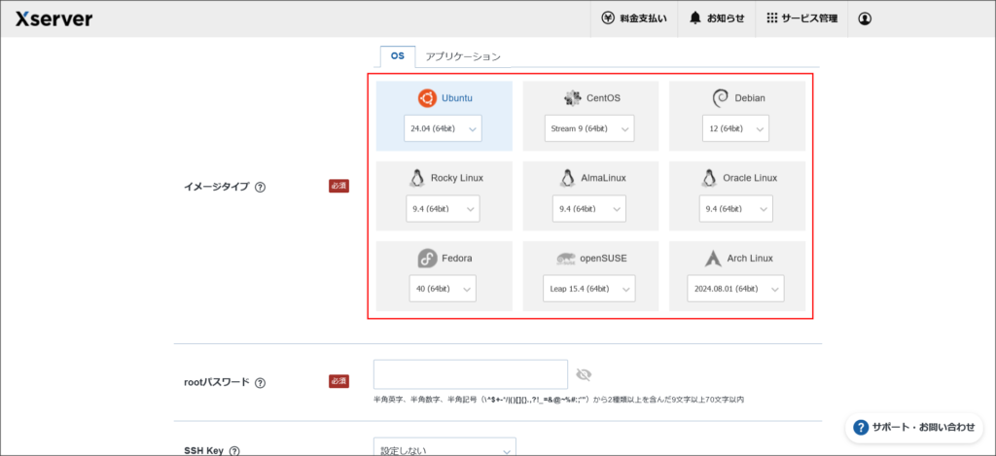The height and width of the screenshot is (456, 996).
Task: Open the user account icon
Action: [865, 19]
